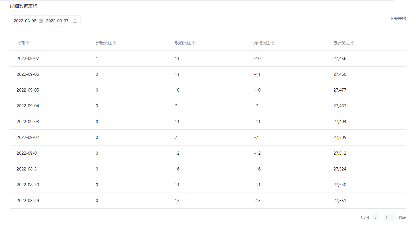Click the 净增关注 column header label

pyautogui.click(x=262, y=43)
